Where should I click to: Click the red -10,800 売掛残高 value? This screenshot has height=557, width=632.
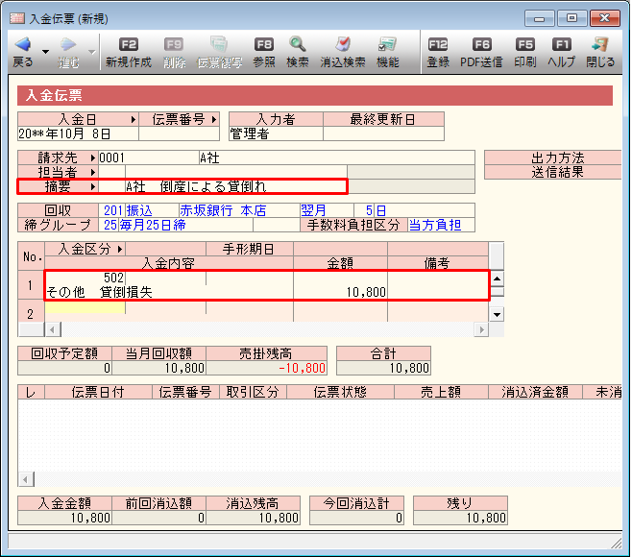tap(302, 368)
